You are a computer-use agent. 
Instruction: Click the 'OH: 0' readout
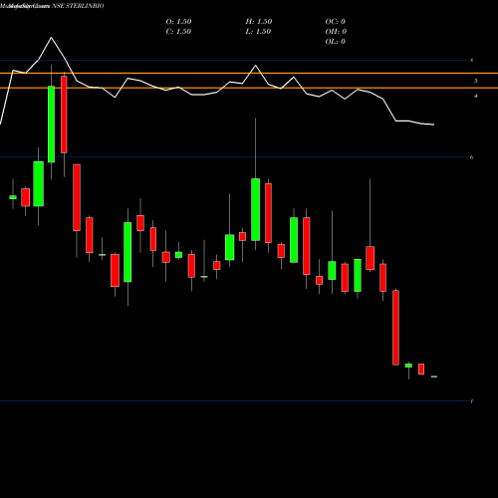pos(336,32)
